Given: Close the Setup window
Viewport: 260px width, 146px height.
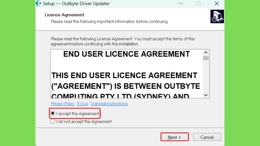Looking at the screenshot, I should click(x=217, y=4).
